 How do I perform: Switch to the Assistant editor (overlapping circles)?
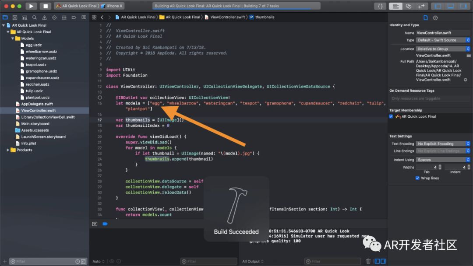[409, 6]
